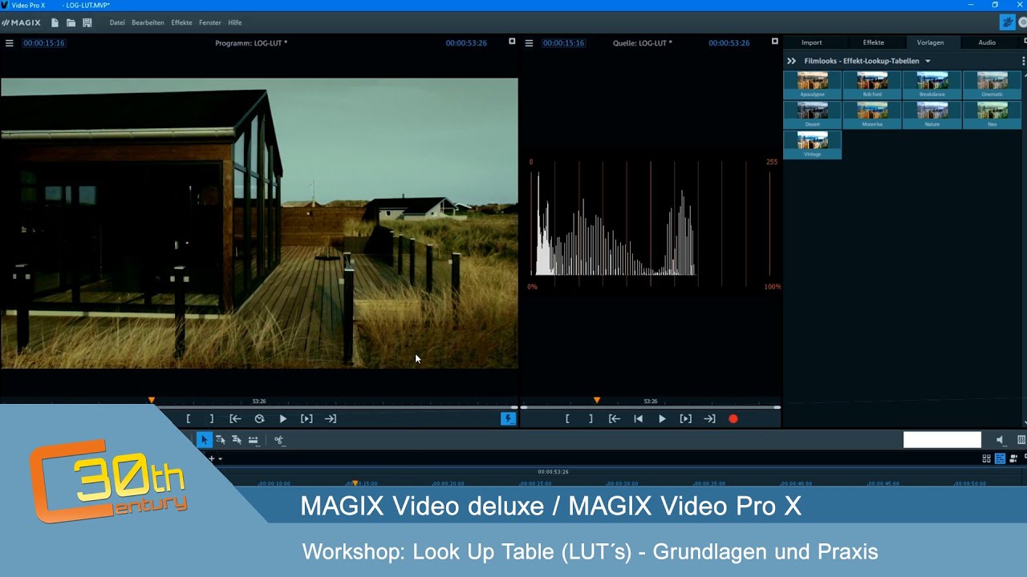The width and height of the screenshot is (1027, 577).
Task: Click the orange playhead marker on the source scrubber
Action: click(596, 400)
